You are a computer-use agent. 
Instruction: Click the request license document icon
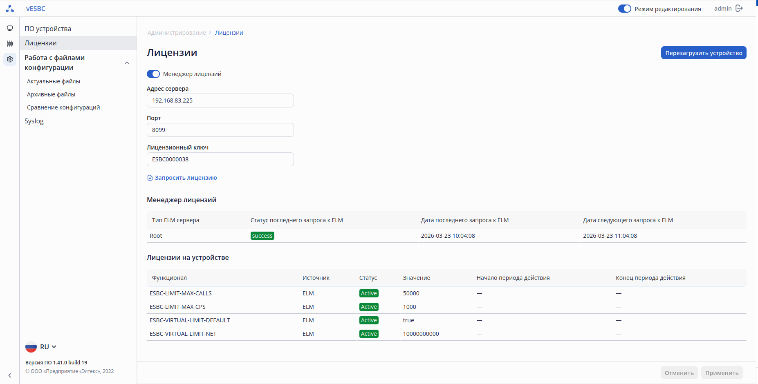[150, 178]
